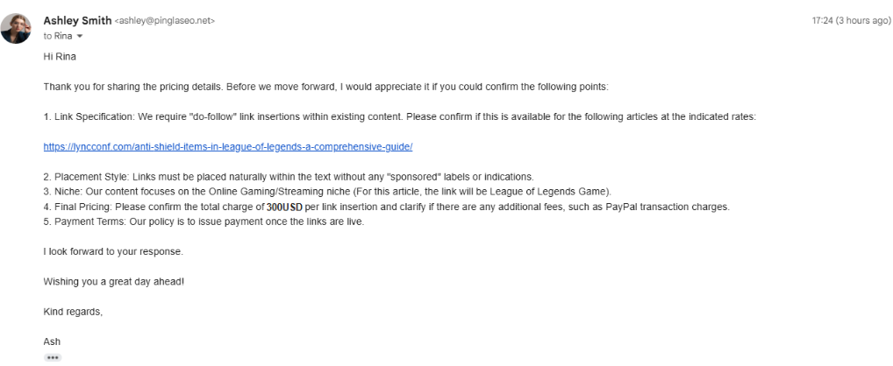Click the 17:24 (3 hours ago) timestamp

[x=851, y=20]
